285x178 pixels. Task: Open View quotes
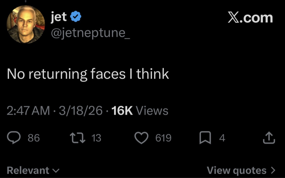point(241,170)
